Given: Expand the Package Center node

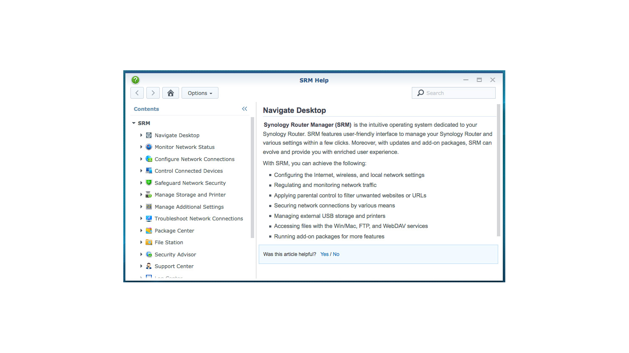Looking at the screenshot, I should [x=141, y=230].
